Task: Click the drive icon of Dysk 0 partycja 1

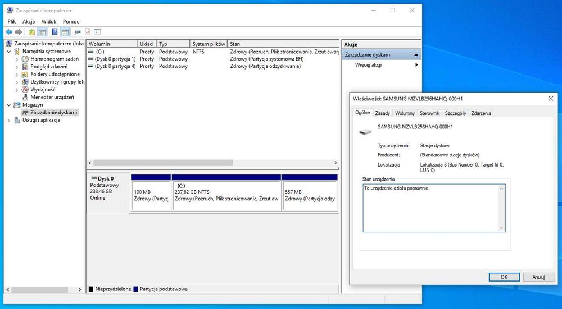Action: click(91, 59)
